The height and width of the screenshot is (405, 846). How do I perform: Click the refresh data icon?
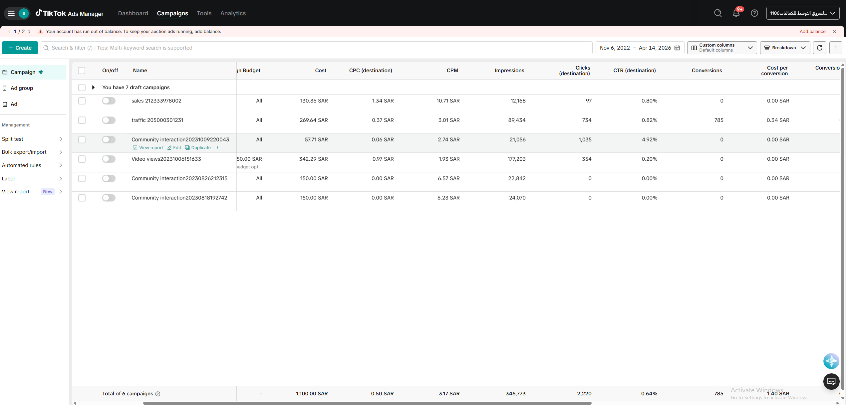click(x=820, y=48)
